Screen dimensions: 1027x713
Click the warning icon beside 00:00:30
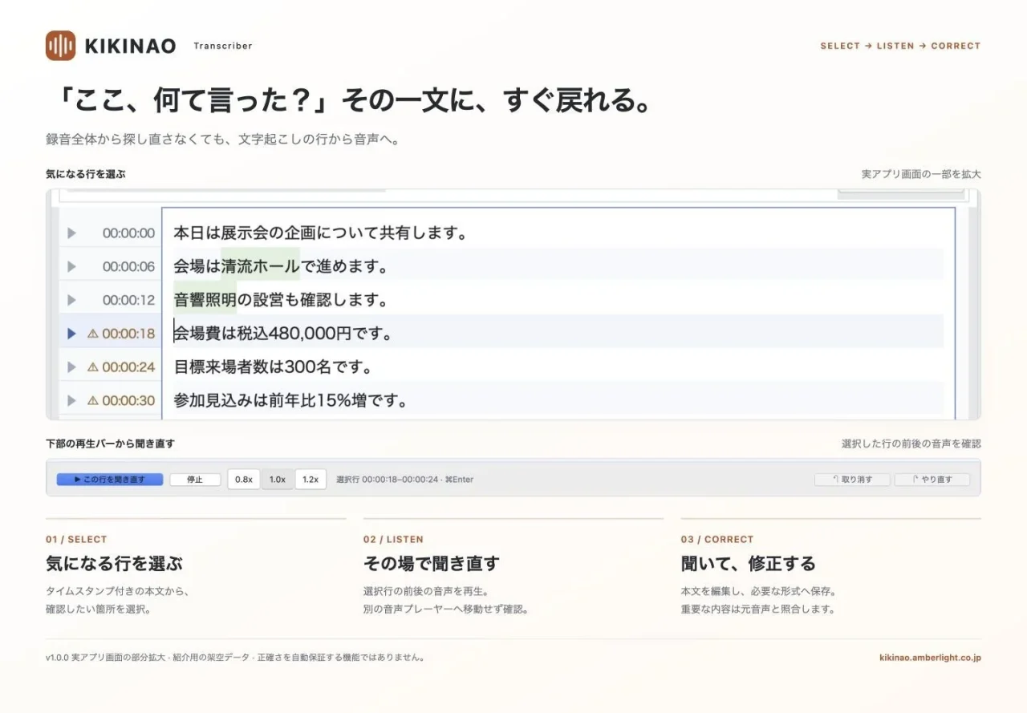[x=92, y=400]
